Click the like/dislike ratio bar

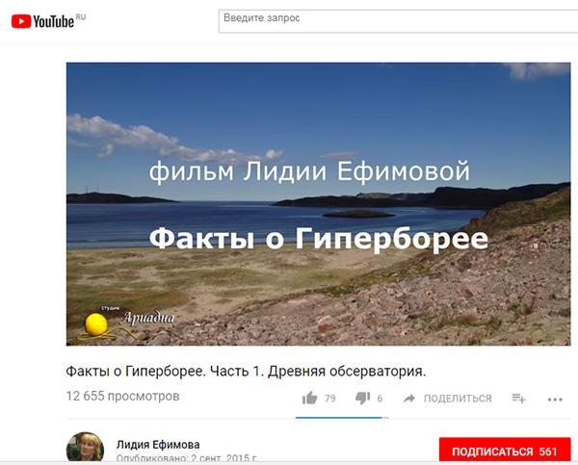click(342, 418)
